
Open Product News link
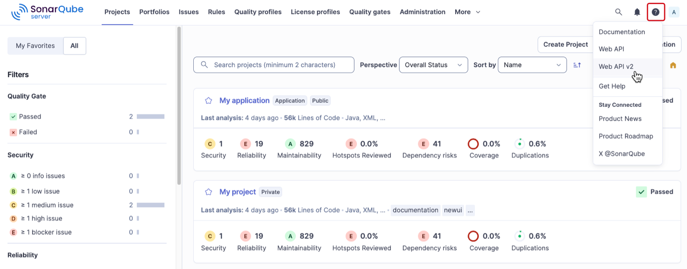pyautogui.click(x=627, y=119)
